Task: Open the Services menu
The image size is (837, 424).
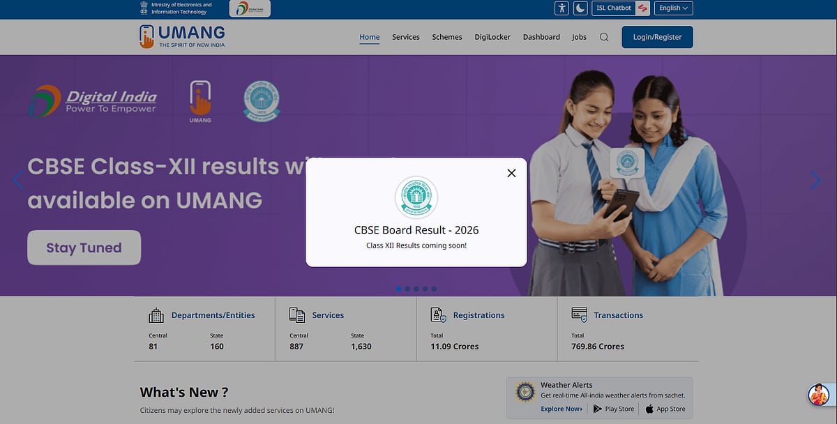Action: coord(406,37)
